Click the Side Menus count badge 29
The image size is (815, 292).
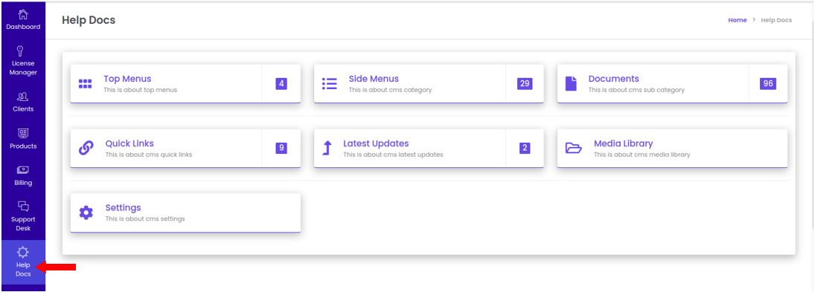(525, 83)
